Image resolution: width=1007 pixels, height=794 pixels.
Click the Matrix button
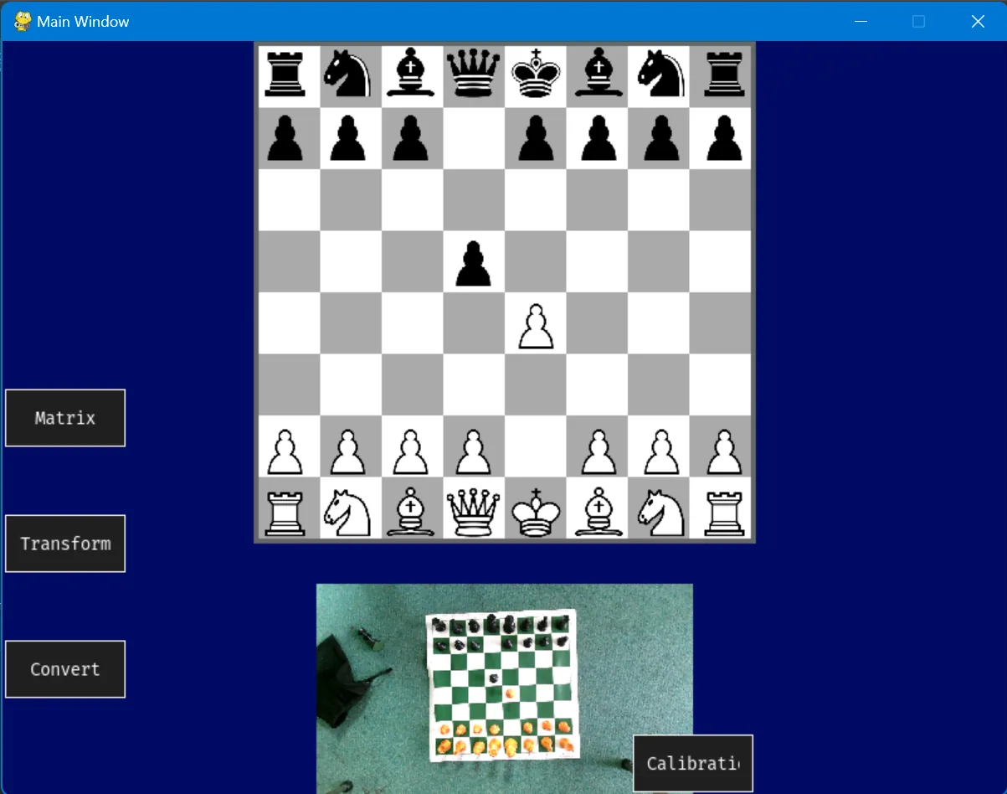pyautogui.click(x=65, y=418)
